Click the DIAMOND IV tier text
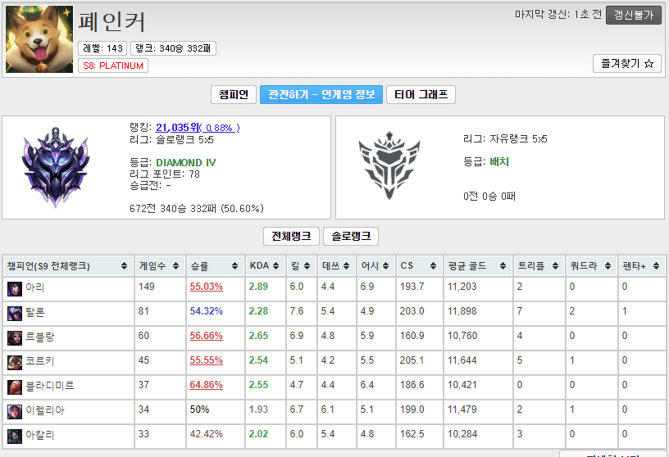Viewport: 669px width, 457px height. click(185, 163)
